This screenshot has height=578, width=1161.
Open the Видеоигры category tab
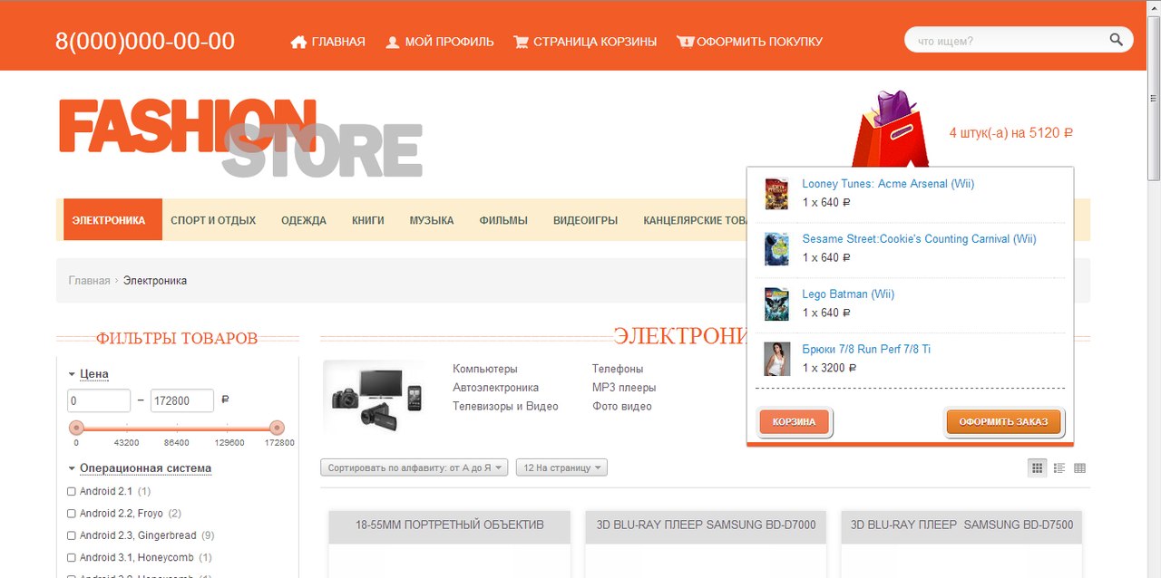[585, 220]
